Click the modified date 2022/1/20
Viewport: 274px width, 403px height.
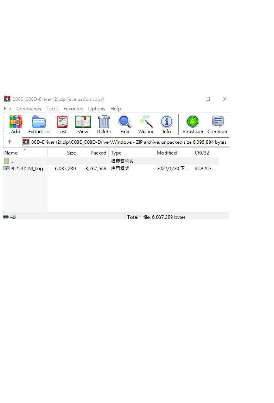(x=172, y=168)
